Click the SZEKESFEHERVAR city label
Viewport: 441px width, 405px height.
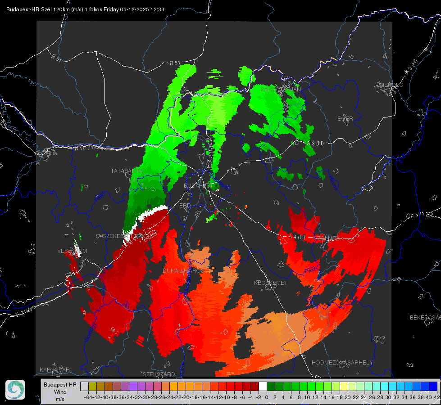click(129, 236)
